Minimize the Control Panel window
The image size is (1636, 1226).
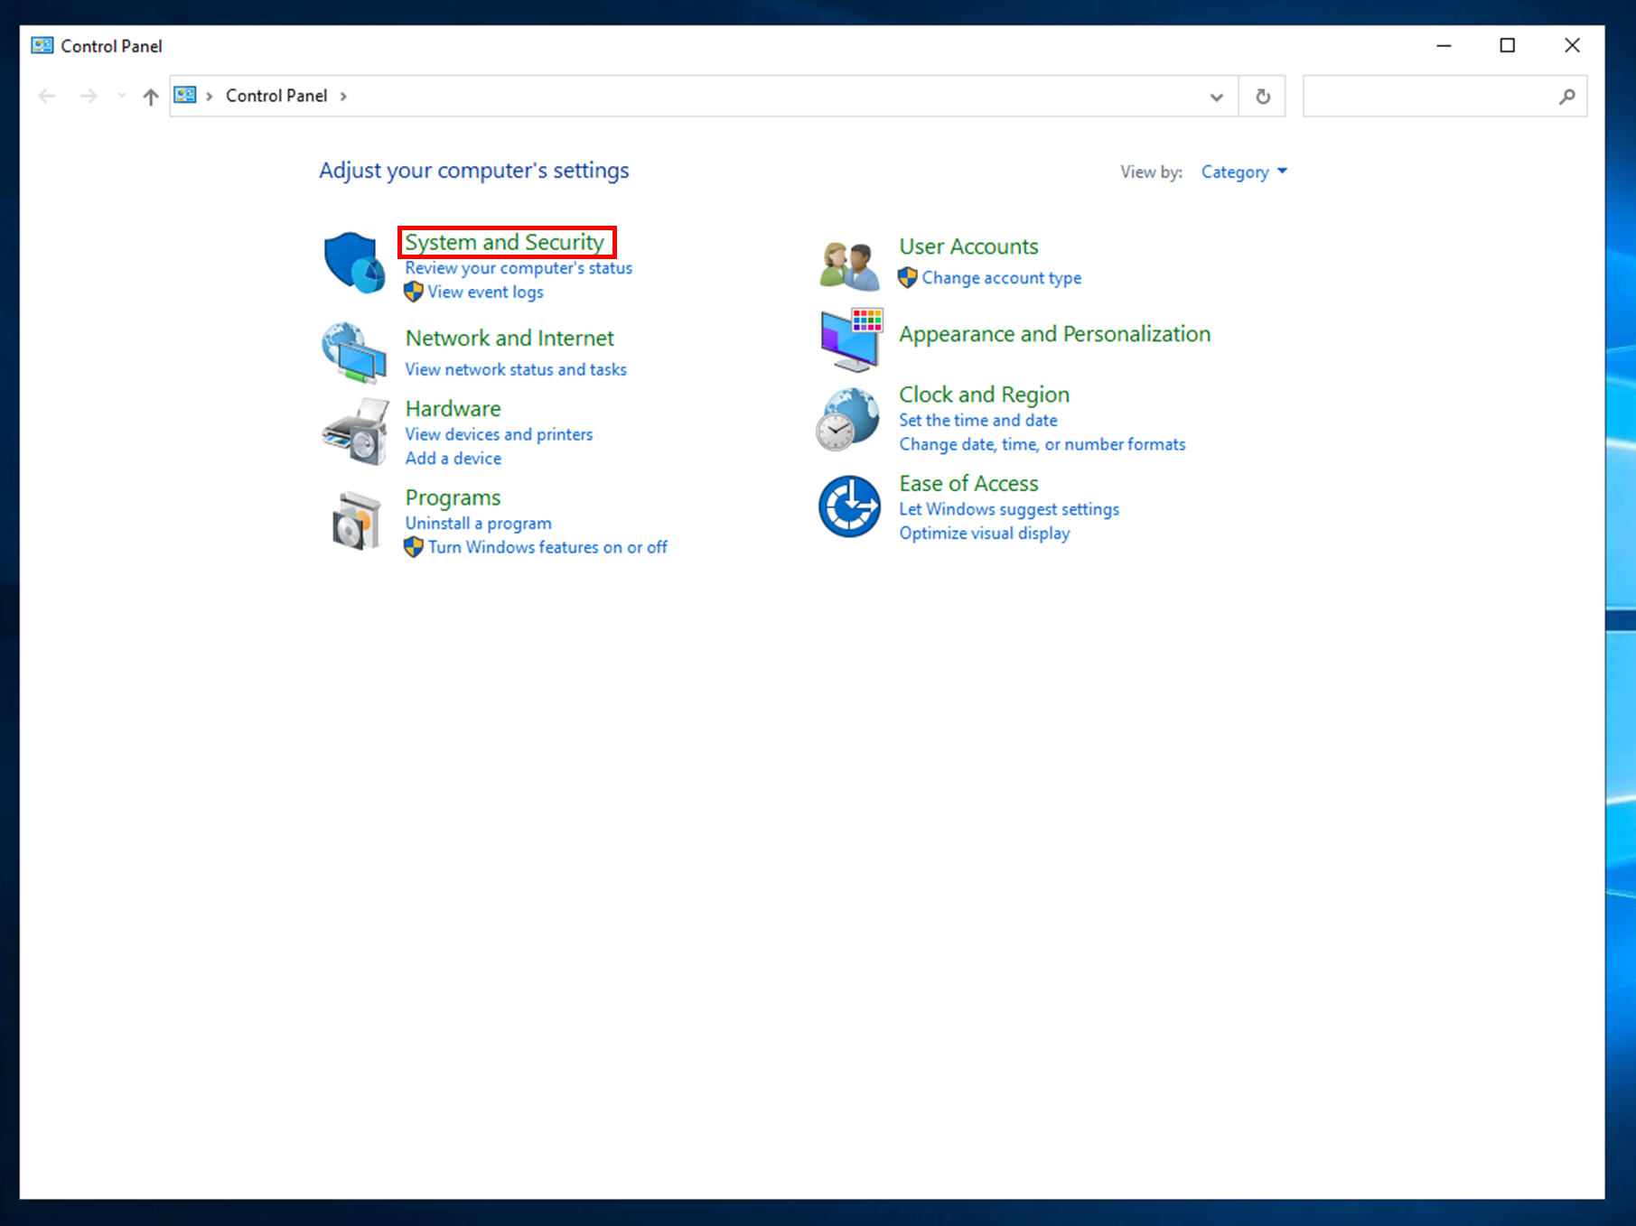1444,45
